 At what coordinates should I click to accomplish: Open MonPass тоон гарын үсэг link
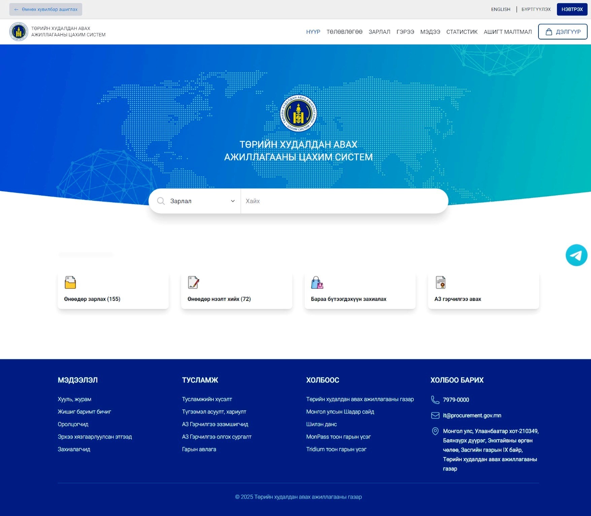pyautogui.click(x=338, y=437)
